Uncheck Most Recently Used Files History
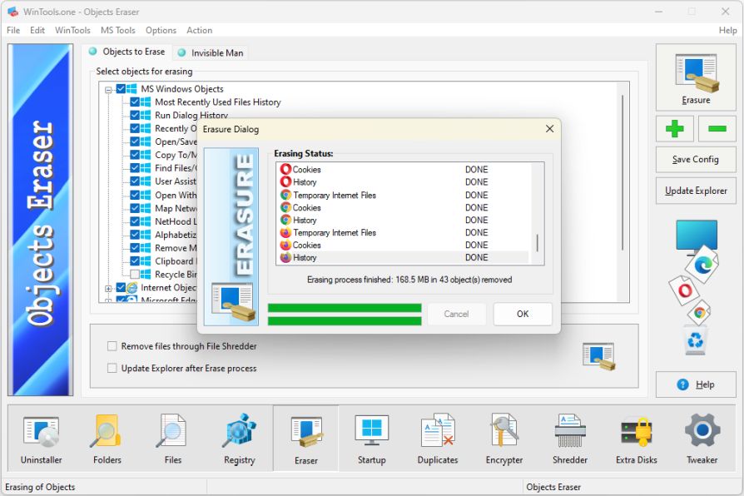This screenshot has width=744, height=496. pyautogui.click(x=135, y=102)
